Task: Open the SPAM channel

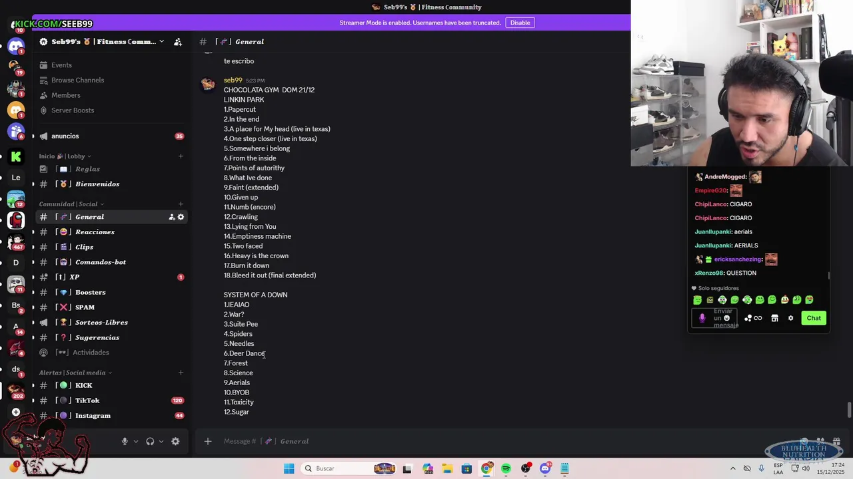Action: coord(111,307)
